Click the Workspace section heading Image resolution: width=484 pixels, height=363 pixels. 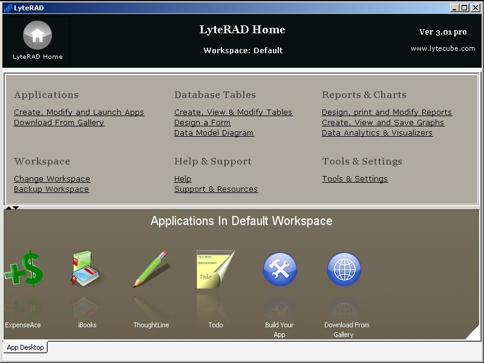pos(42,161)
